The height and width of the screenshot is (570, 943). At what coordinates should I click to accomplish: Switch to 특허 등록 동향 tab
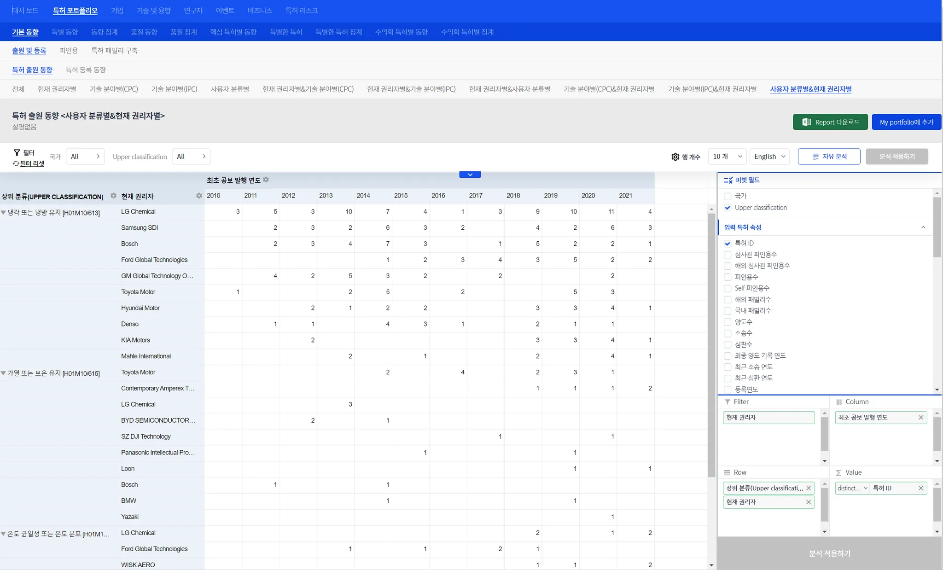coord(86,70)
